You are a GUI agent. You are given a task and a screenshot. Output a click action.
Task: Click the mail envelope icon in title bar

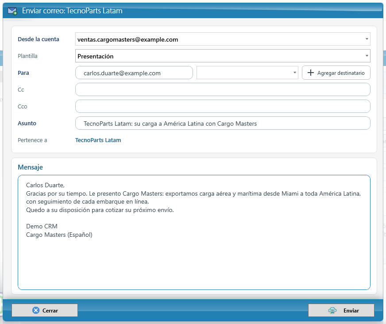pyautogui.click(x=12, y=11)
